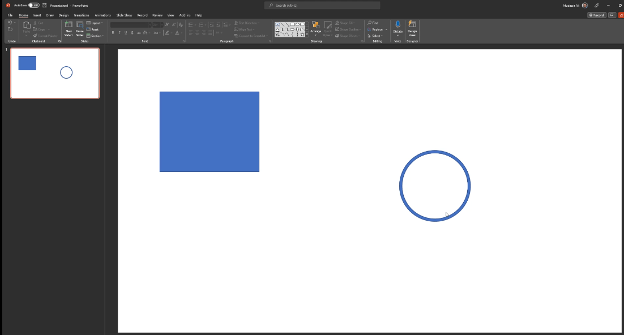Decrease list indent level
624x335 pixels.
pos(212,25)
